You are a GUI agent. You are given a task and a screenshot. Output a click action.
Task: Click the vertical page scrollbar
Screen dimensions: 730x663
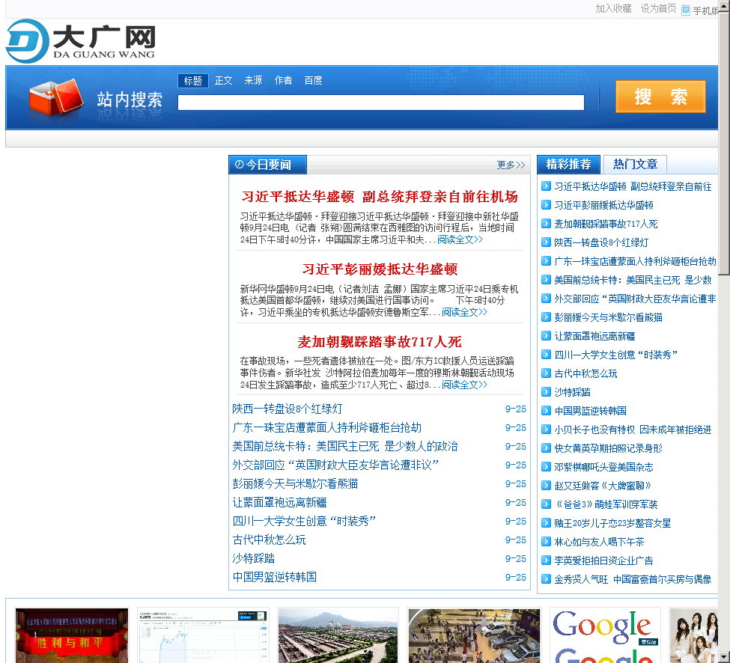coord(724,331)
